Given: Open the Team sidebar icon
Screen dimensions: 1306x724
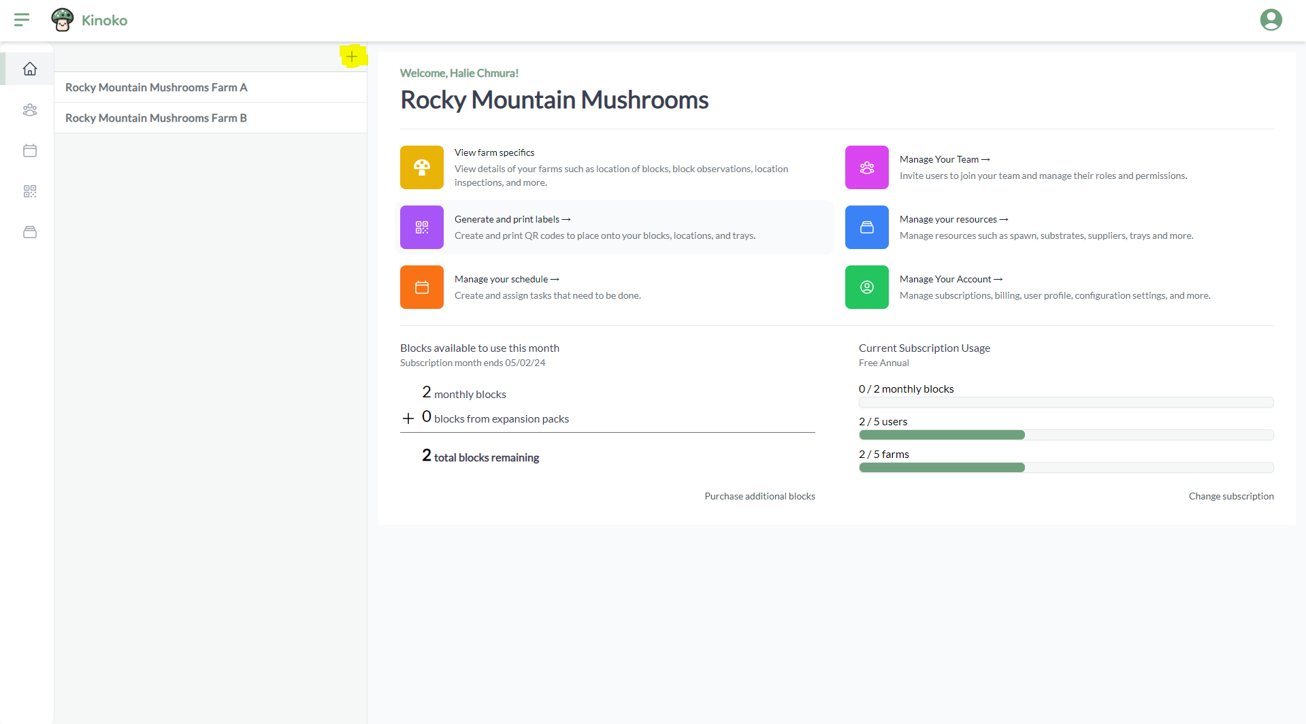Looking at the screenshot, I should 30,110.
